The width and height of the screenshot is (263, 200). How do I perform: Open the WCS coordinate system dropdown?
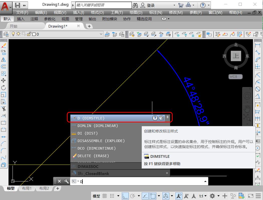[x=235, y=77]
